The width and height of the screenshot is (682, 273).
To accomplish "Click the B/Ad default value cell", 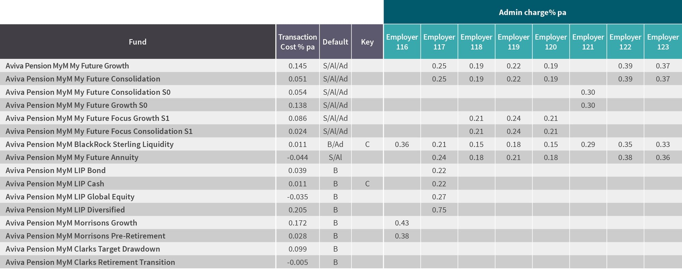I will [335, 145].
